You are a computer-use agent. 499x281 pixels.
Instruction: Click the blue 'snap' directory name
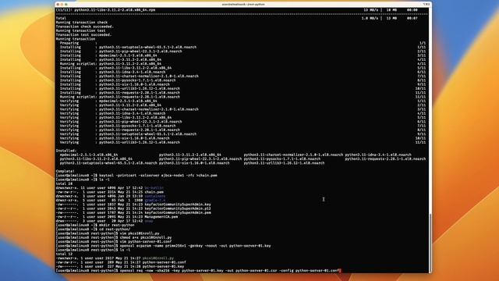149,221
